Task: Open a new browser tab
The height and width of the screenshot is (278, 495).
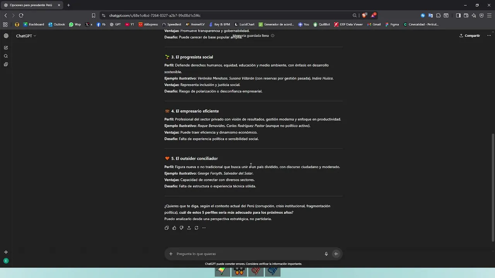Action: point(68,5)
